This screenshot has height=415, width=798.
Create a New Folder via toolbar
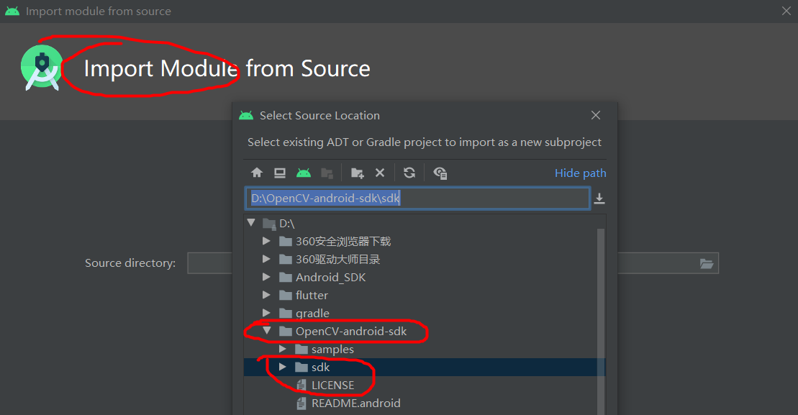point(358,173)
